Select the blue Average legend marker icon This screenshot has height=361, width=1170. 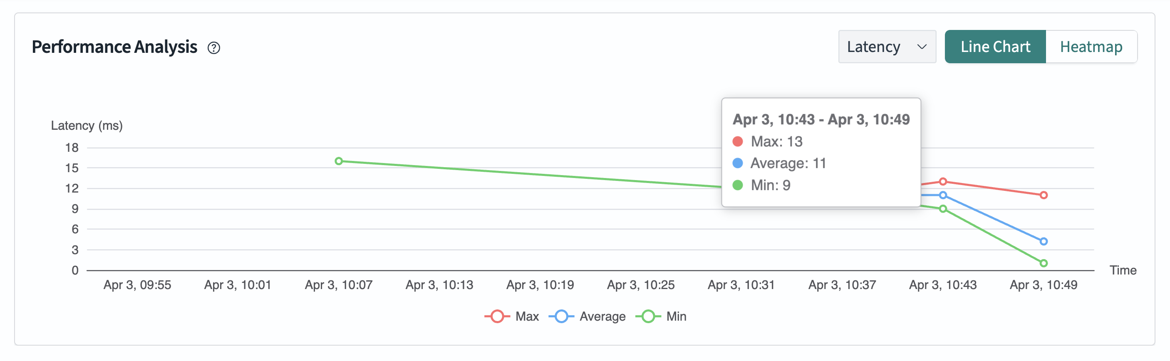point(562,316)
